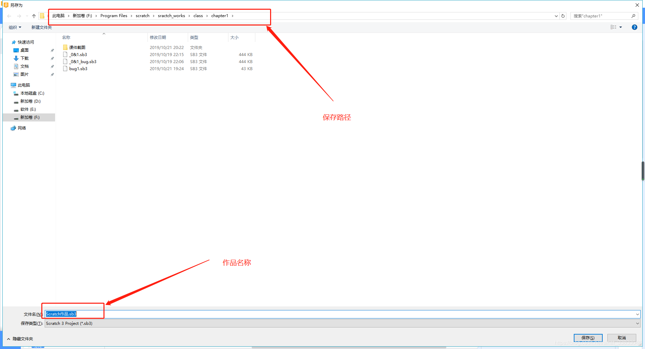The height and width of the screenshot is (349, 645).
Task: Refresh the chapter1 folder listing
Action: tap(563, 16)
